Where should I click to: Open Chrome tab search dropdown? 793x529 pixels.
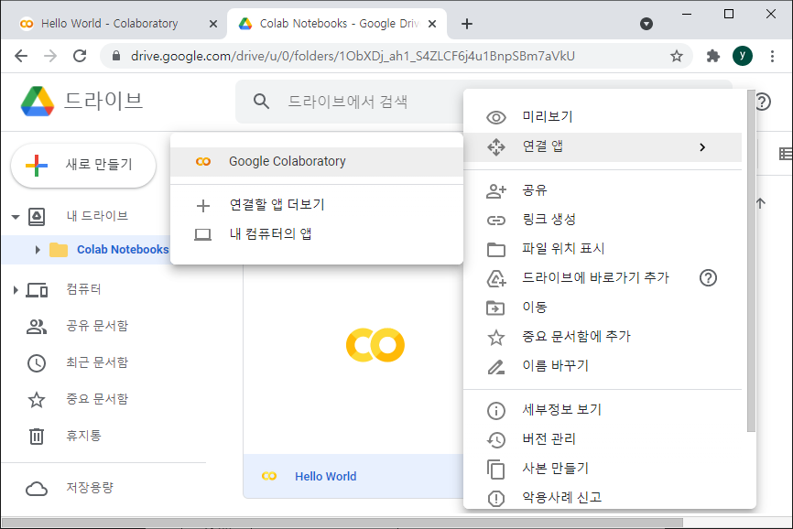coord(646,24)
